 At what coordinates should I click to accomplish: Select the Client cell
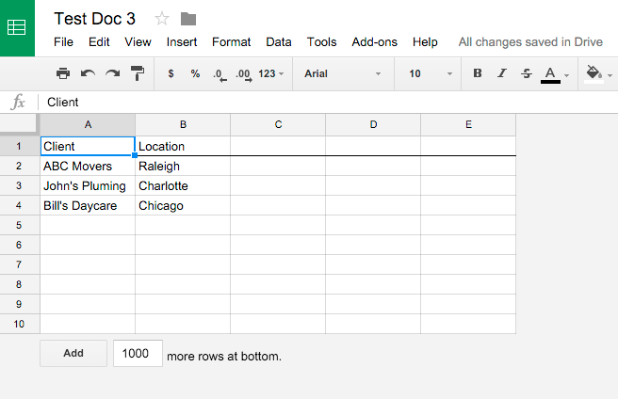[88, 146]
